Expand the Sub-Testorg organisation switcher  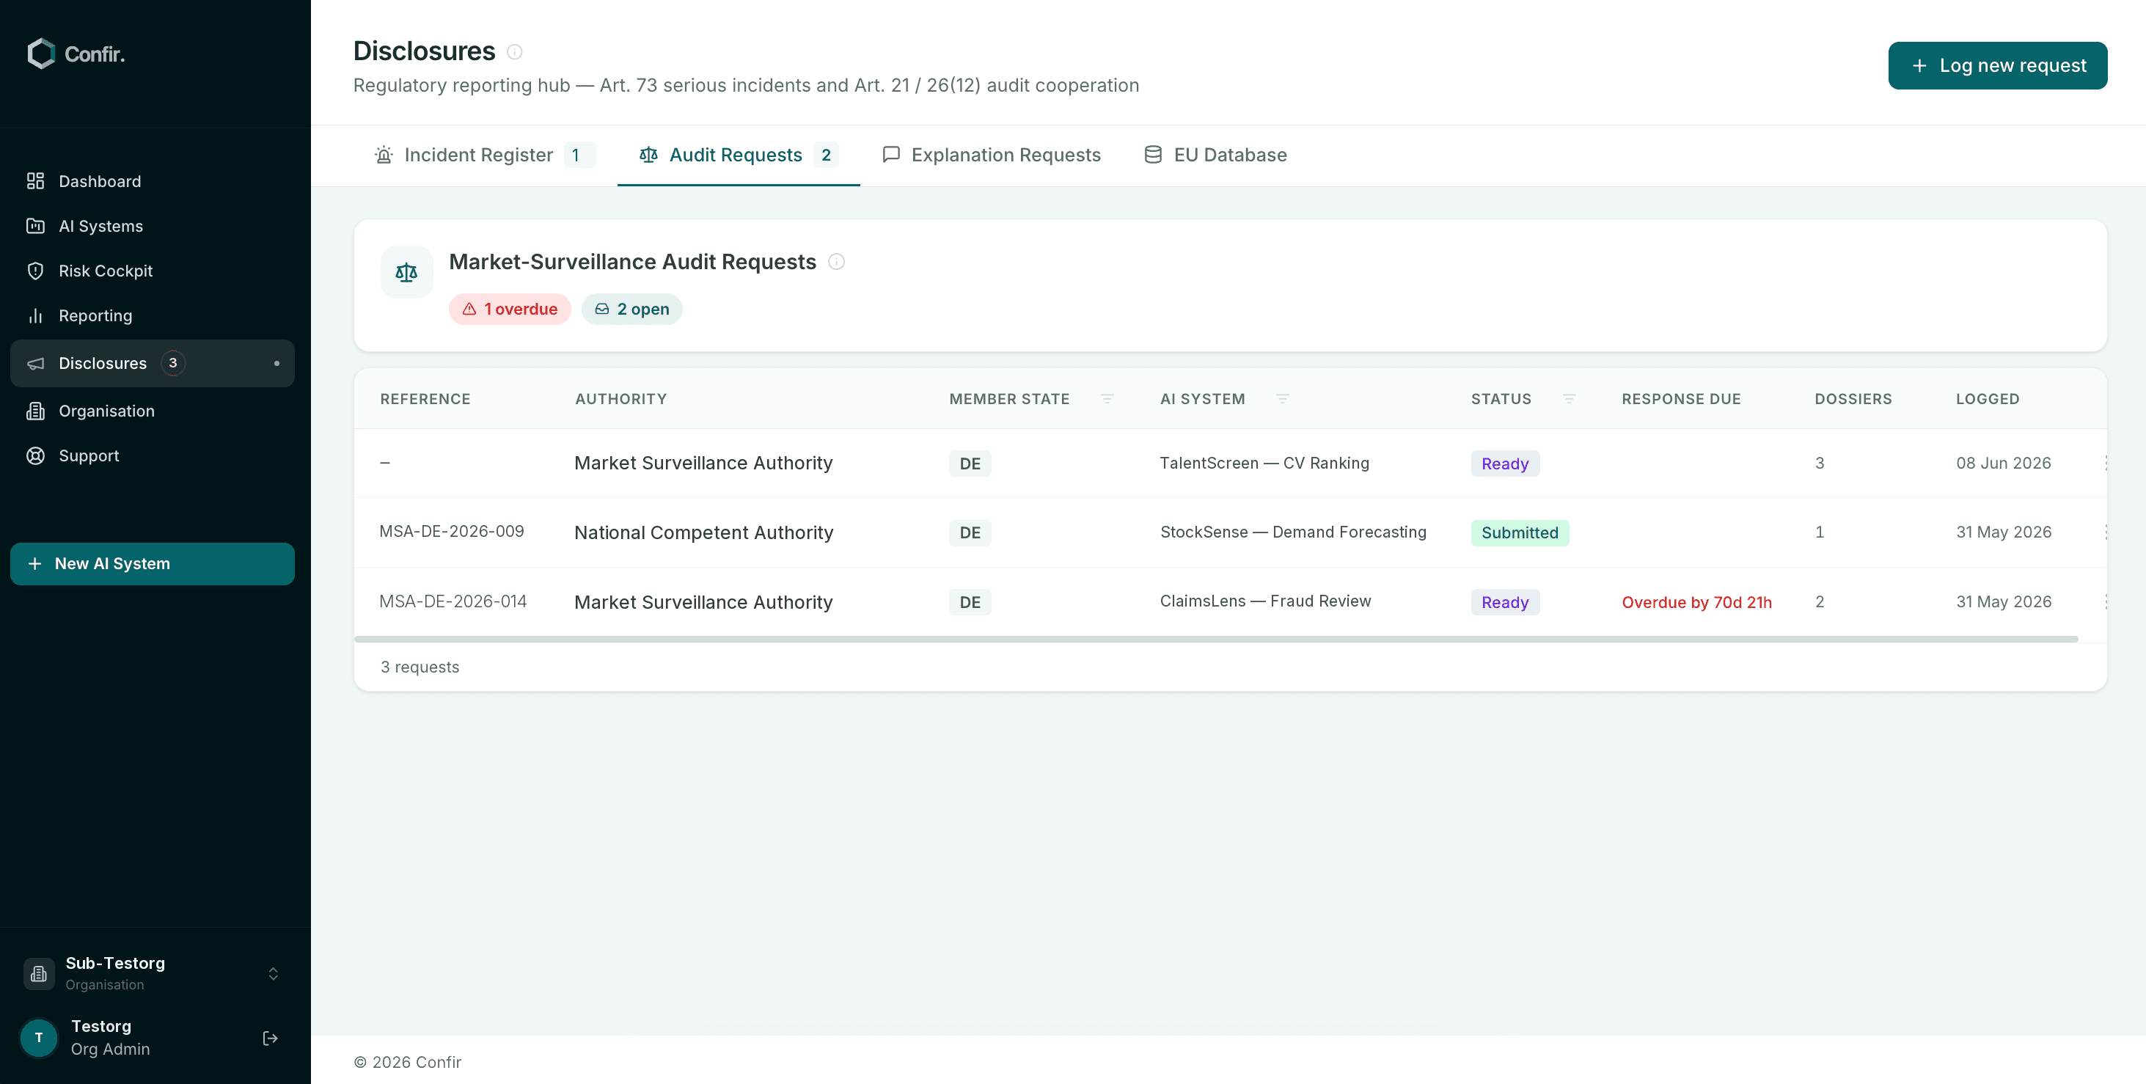274,973
